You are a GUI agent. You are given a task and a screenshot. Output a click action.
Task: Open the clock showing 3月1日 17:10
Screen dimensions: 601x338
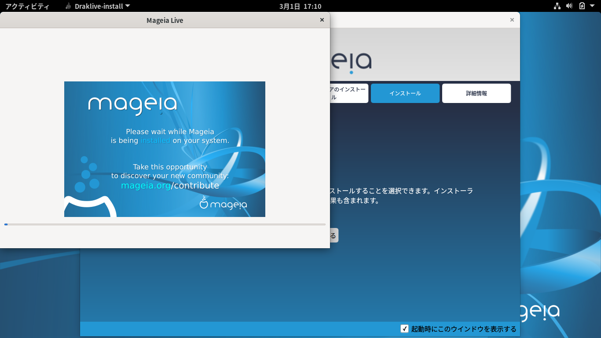coord(300,6)
